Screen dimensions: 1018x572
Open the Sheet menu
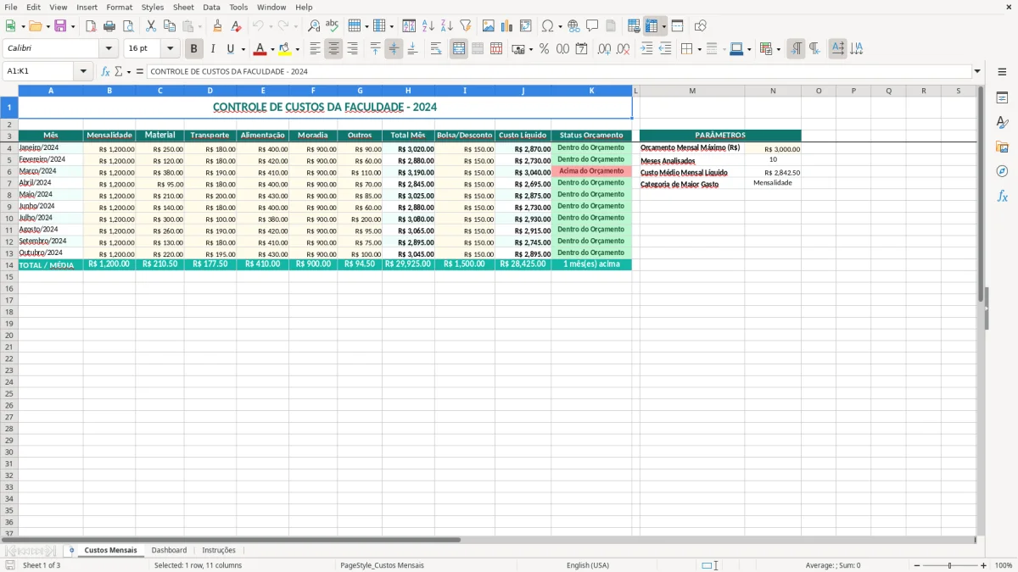coord(184,7)
